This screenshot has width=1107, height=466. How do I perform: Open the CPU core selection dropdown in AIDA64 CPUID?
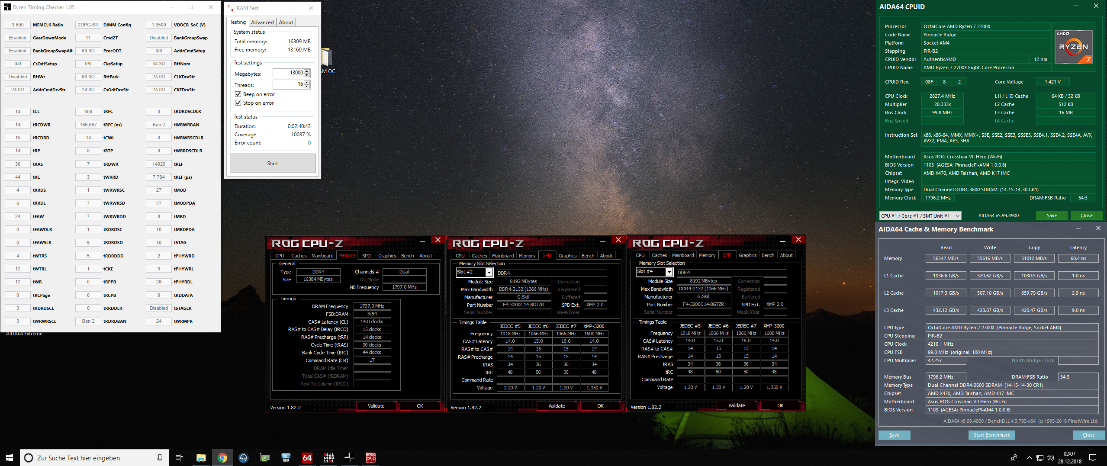click(x=920, y=216)
